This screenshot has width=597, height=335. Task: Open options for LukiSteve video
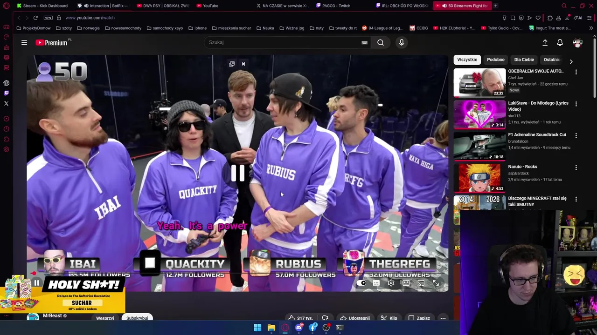pos(576,104)
